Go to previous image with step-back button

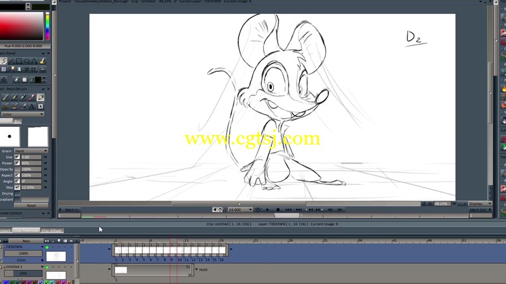(330, 210)
